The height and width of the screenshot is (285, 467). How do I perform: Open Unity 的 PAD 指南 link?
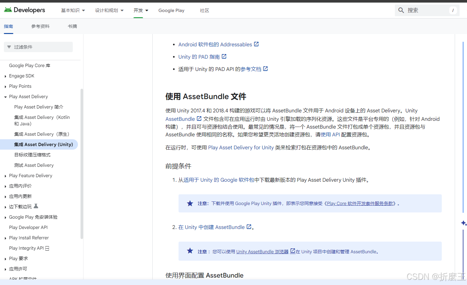[x=199, y=57]
